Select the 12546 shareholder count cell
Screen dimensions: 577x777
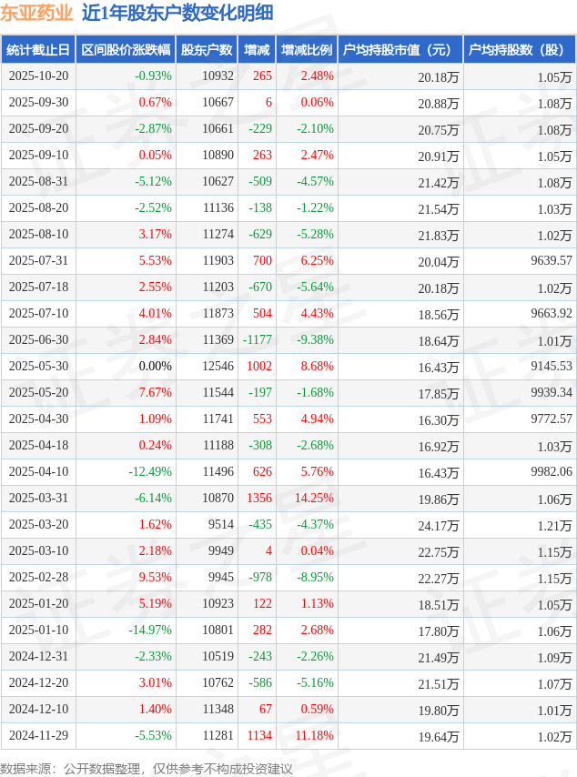point(218,367)
